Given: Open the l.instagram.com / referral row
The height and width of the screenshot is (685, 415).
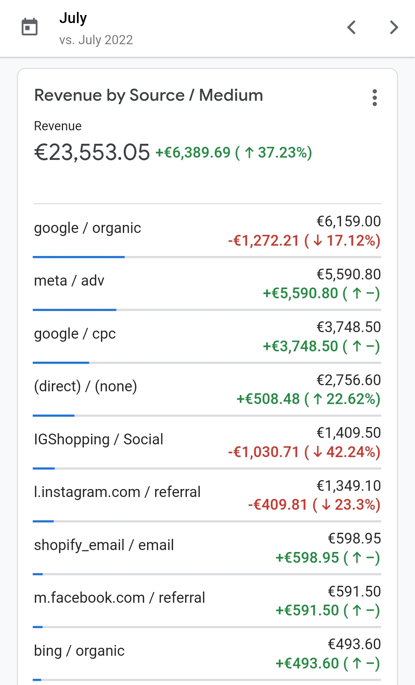Looking at the screenshot, I should pos(117,492).
